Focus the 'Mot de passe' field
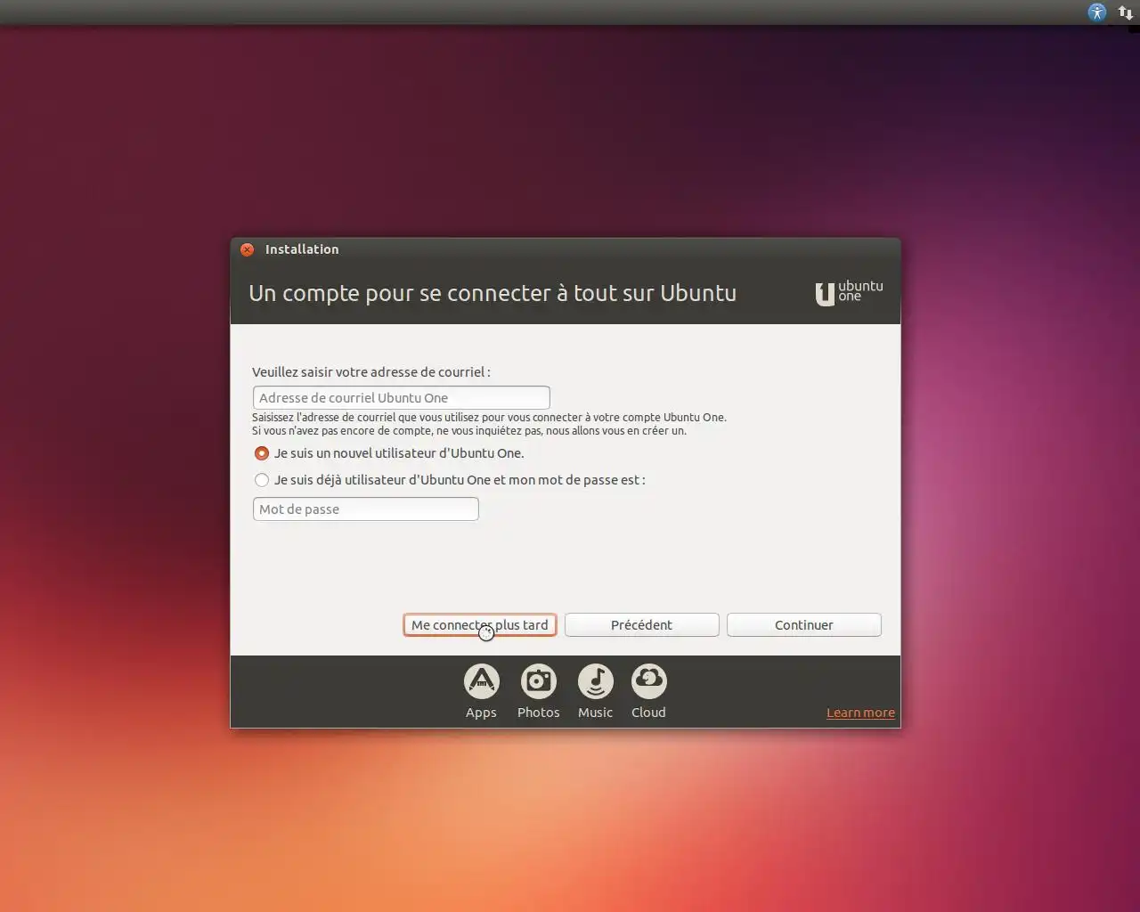The height and width of the screenshot is (912, 1140). (x=365, y=509)
